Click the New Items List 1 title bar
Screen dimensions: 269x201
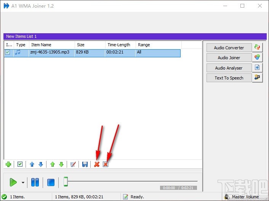pyautogui.click(x=135, y=36)
